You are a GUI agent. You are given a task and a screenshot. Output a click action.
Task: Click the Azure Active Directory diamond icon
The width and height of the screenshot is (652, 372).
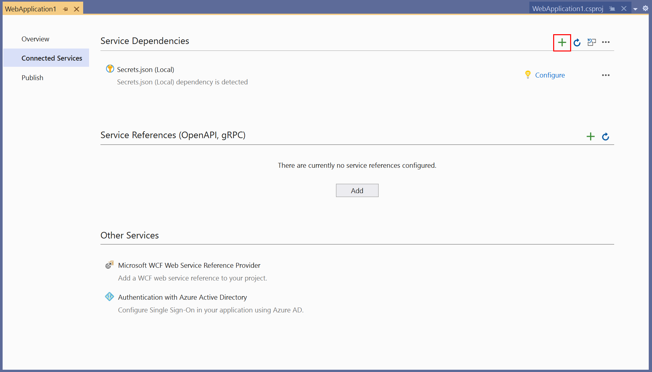click(109, 297)
